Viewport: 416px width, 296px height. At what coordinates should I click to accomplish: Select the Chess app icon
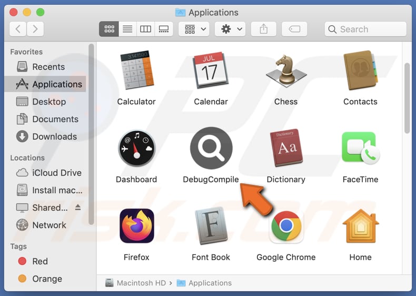coord(286,71)
